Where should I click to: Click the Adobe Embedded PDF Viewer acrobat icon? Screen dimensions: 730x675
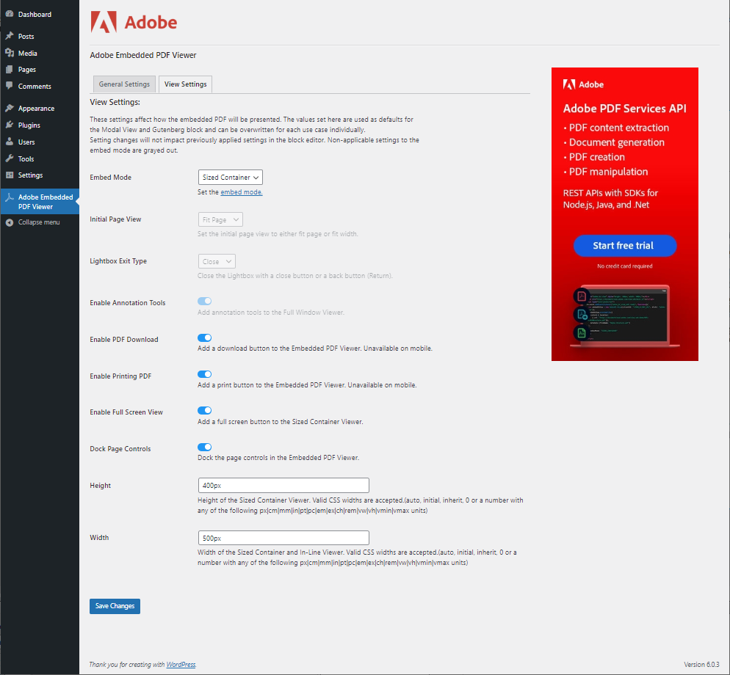coord(10,197)
